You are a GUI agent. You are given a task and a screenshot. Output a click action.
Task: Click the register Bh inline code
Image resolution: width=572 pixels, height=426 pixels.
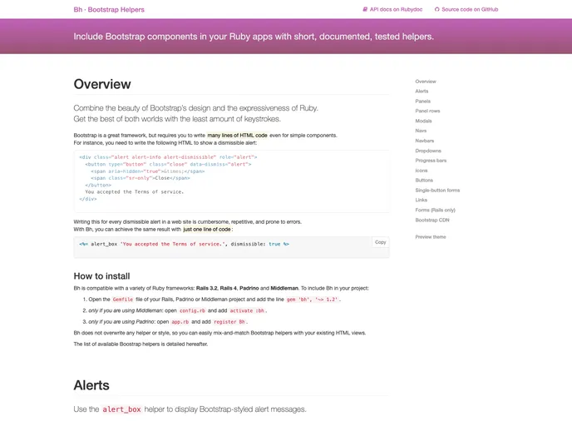pyautogui.click(x=229, y=322)
